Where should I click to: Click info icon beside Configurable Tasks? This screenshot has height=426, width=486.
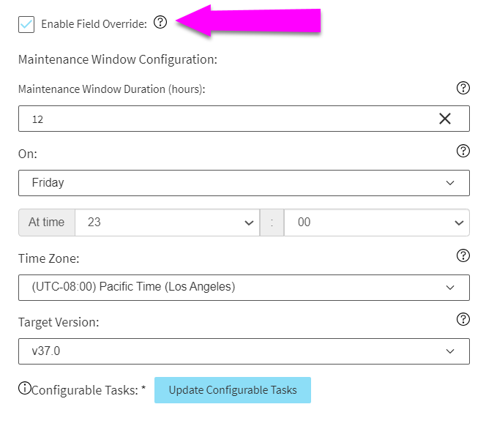point(24,388)
